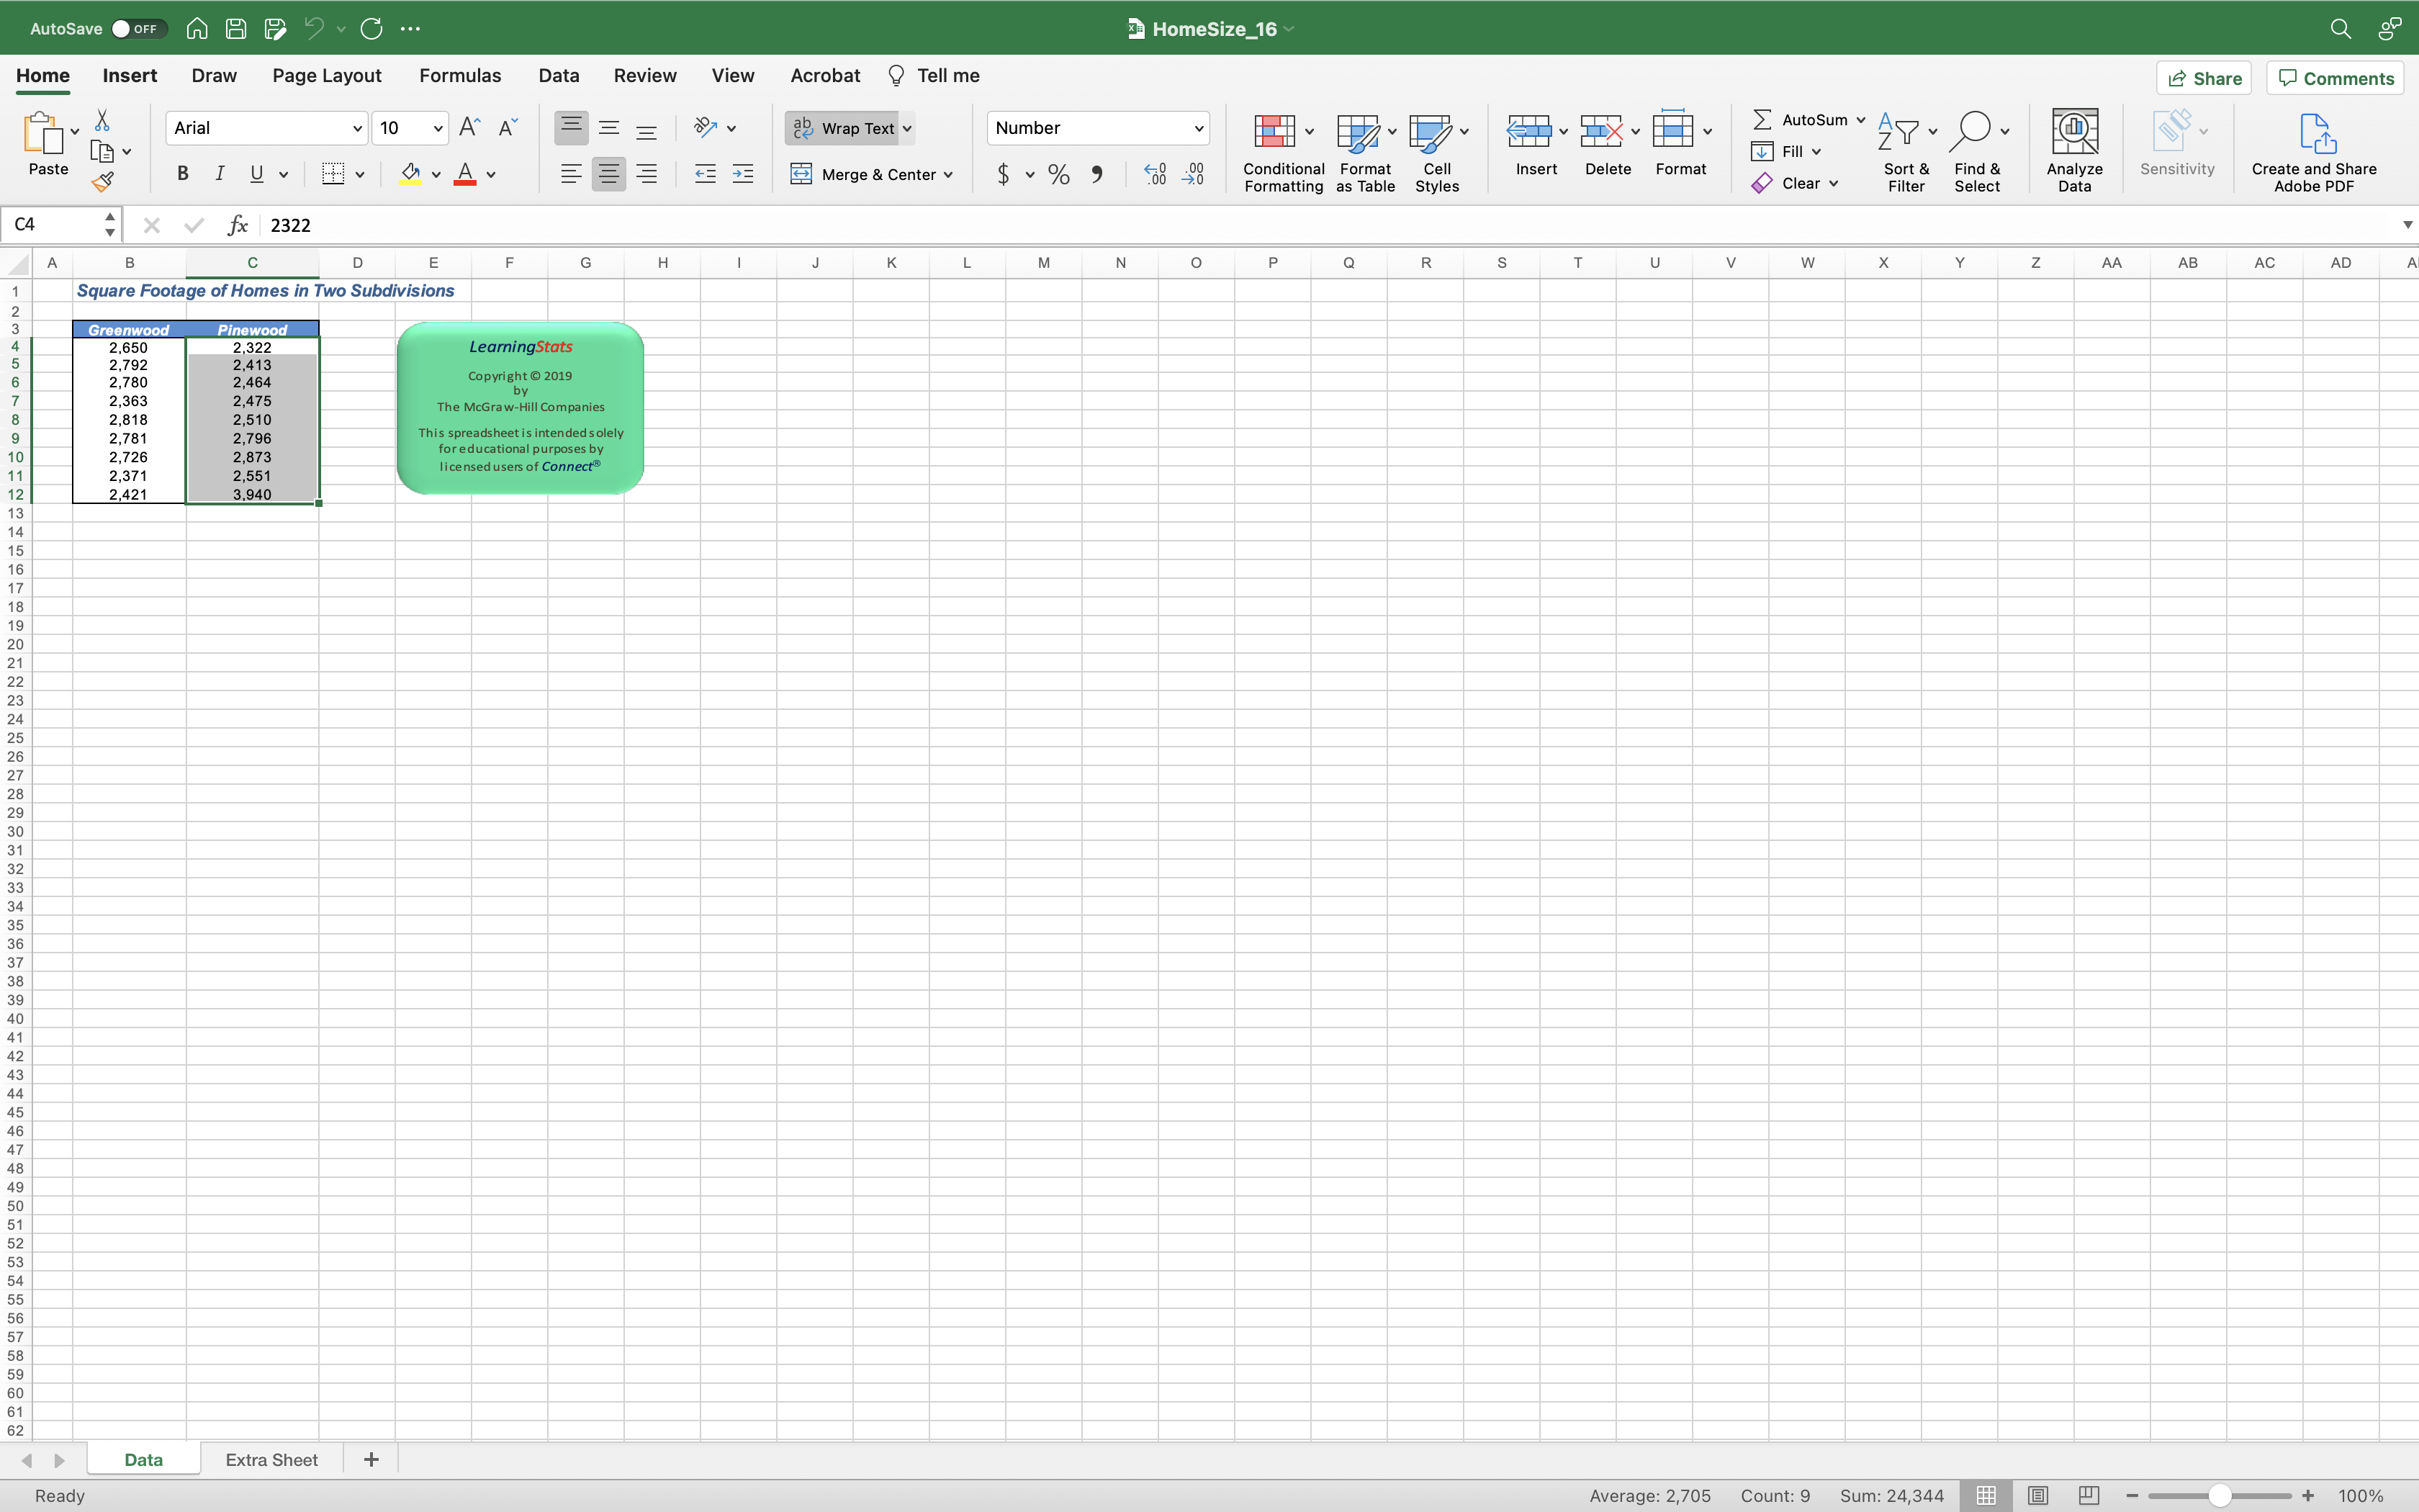The width and height of the screenshot is (2419, 1512).
Task: Open the Analyze Data tool
Action: click(2073, 149)
